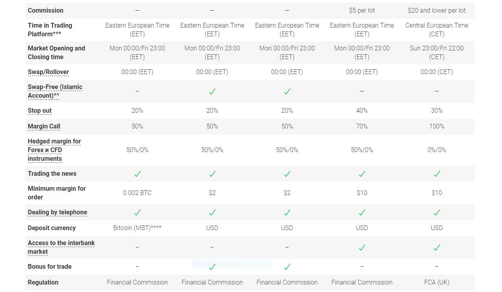Click the Swap/Rollover underlined term
Screen dimensions: 502x292
(x=48, y=72)
